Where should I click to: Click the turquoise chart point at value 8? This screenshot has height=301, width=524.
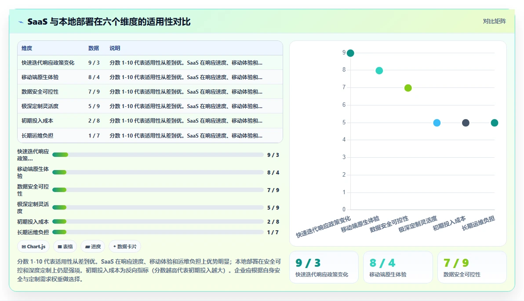click(x=379, y=70)
